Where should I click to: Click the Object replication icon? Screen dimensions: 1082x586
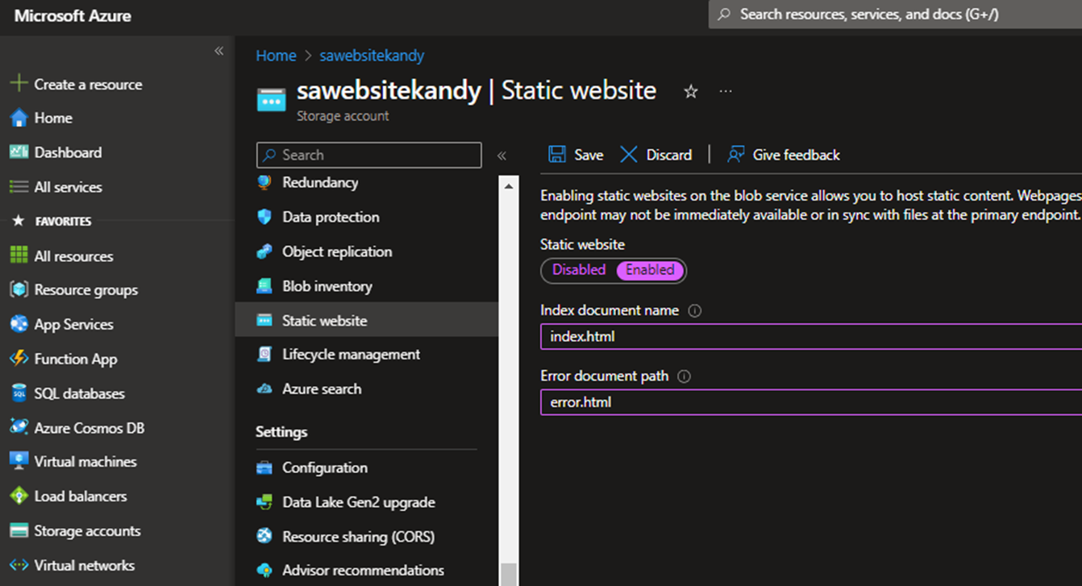(x=264, y=251)
